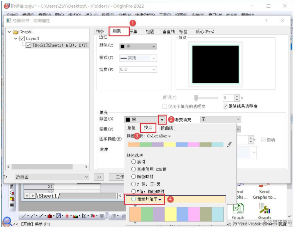Click the yellow folder stamp icon in left toolbar
The image size is (294, 228).
[x=12, y=199]
